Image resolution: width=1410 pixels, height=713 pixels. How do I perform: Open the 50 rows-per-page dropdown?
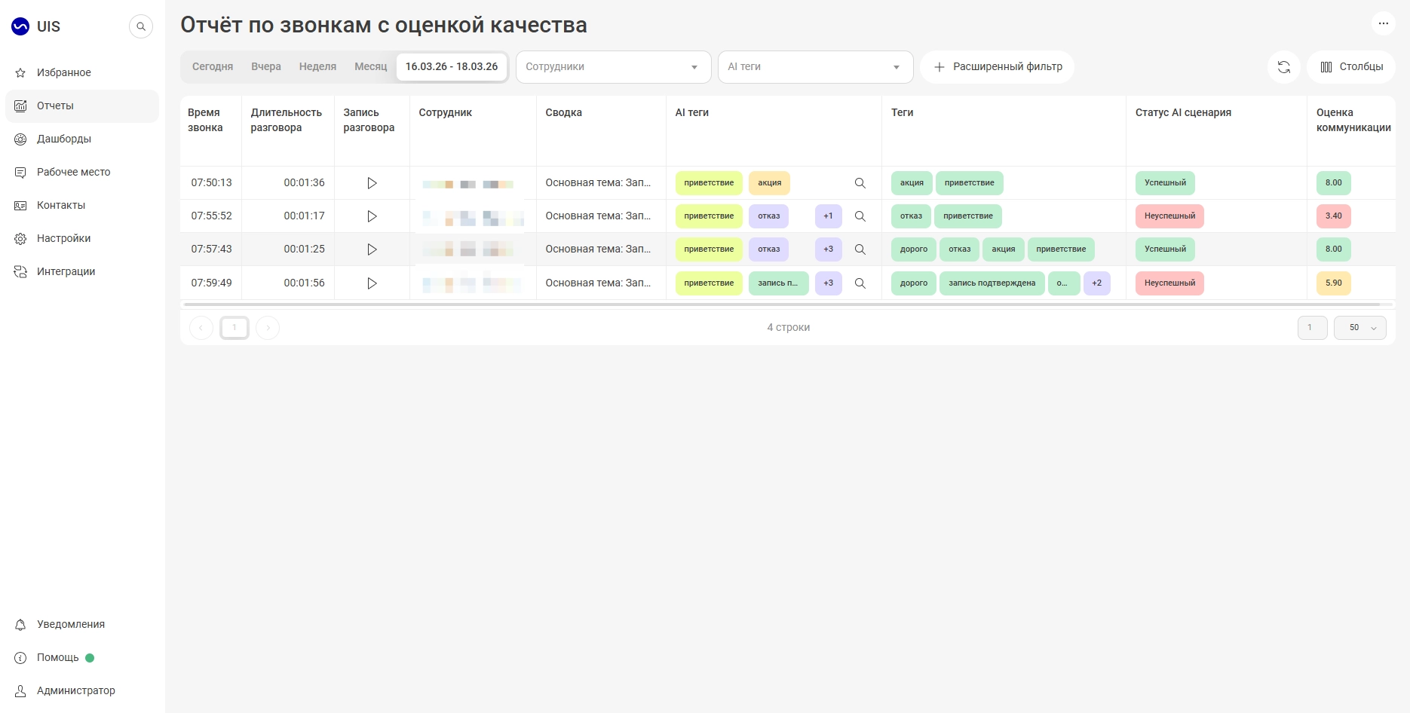click(x=1360, y=328)
